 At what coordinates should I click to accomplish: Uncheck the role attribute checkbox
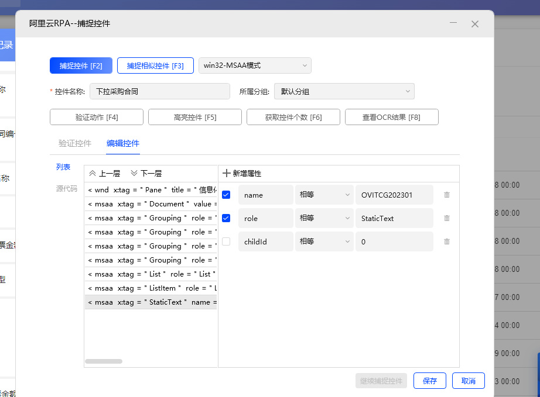[226, 218]
